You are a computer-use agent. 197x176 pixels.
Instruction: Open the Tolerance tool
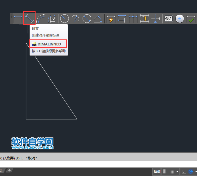[169, 19]
